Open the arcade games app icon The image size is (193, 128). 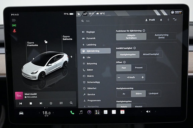97,112
